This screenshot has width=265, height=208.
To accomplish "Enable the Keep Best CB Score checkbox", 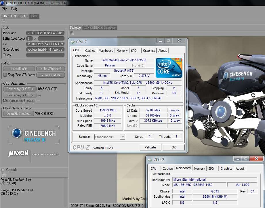I will pyautogui.click(x=5, y=75).
